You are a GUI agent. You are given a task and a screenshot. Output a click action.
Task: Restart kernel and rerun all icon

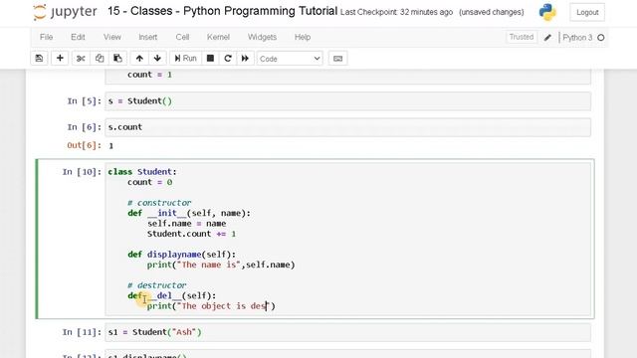[x=245, y=59]
